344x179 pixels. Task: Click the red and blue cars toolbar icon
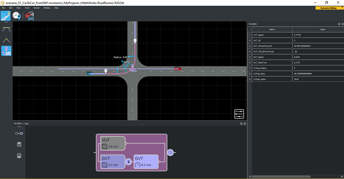30,15
